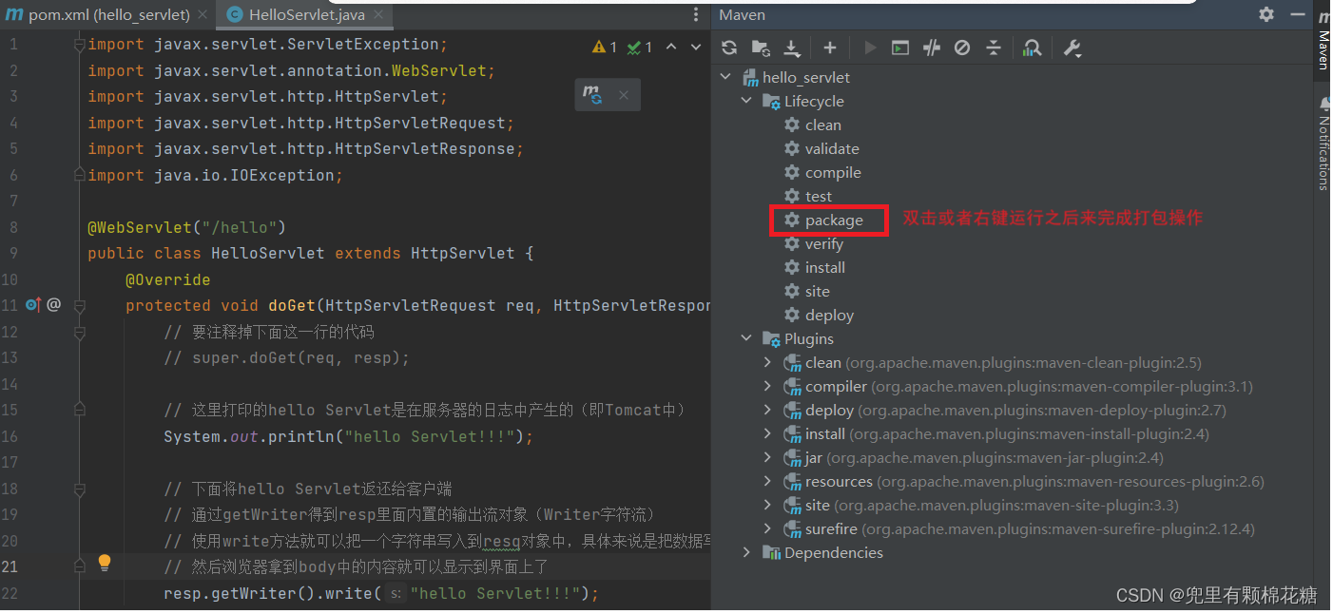Select the clean lifecycle goal

(822, 125)
